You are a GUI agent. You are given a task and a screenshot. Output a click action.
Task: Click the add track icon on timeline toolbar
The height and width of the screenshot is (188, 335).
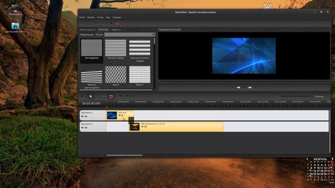click(82, 96)
